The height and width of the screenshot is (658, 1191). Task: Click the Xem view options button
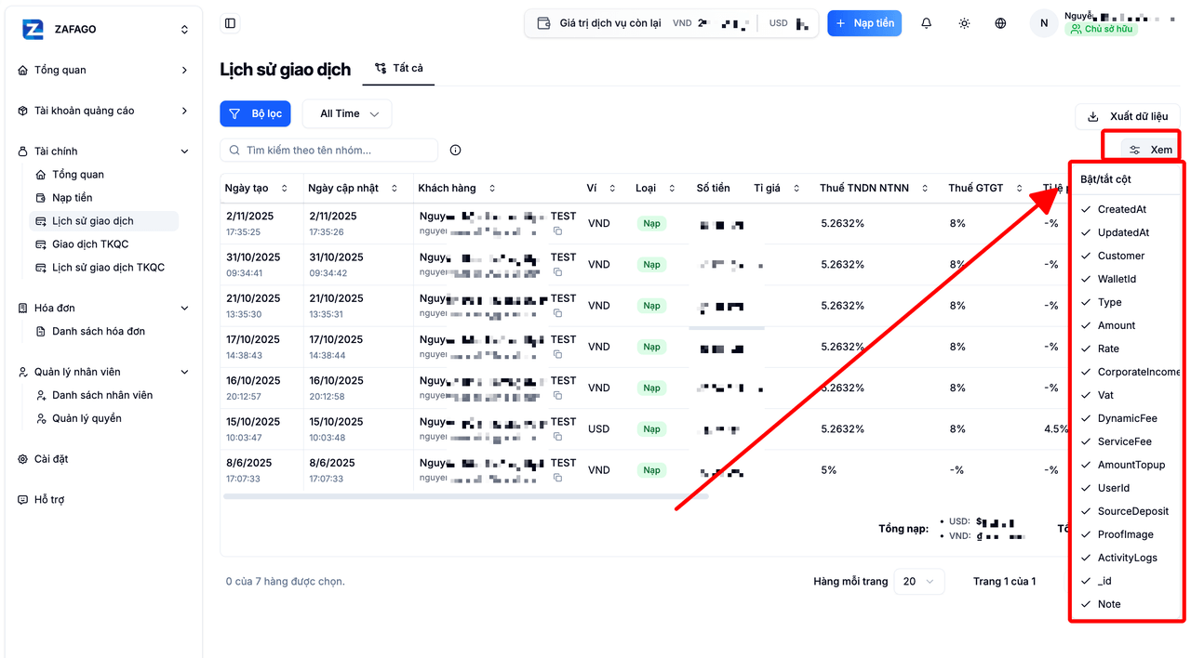(1150, 150)
